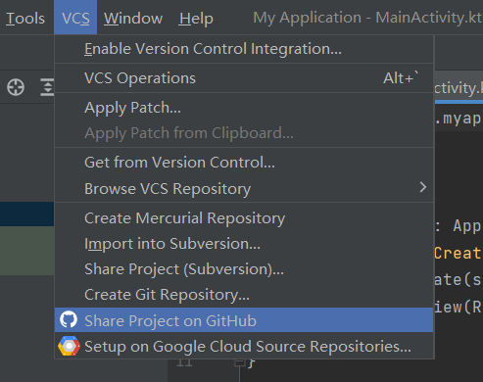This screenshot has height=382, width=483.
Task: Select Share Project on GitHub
Action: pos(244,320)
